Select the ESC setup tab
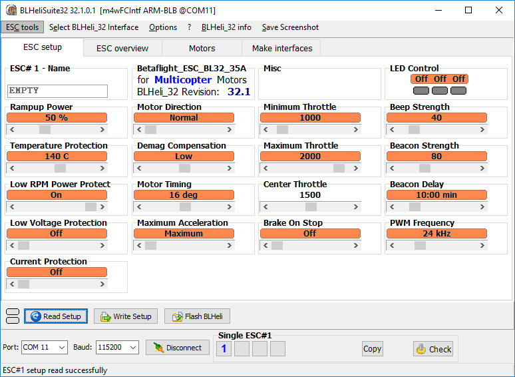Image resolution: width=515 pixels, height=377 pixels. click(43, 47)
